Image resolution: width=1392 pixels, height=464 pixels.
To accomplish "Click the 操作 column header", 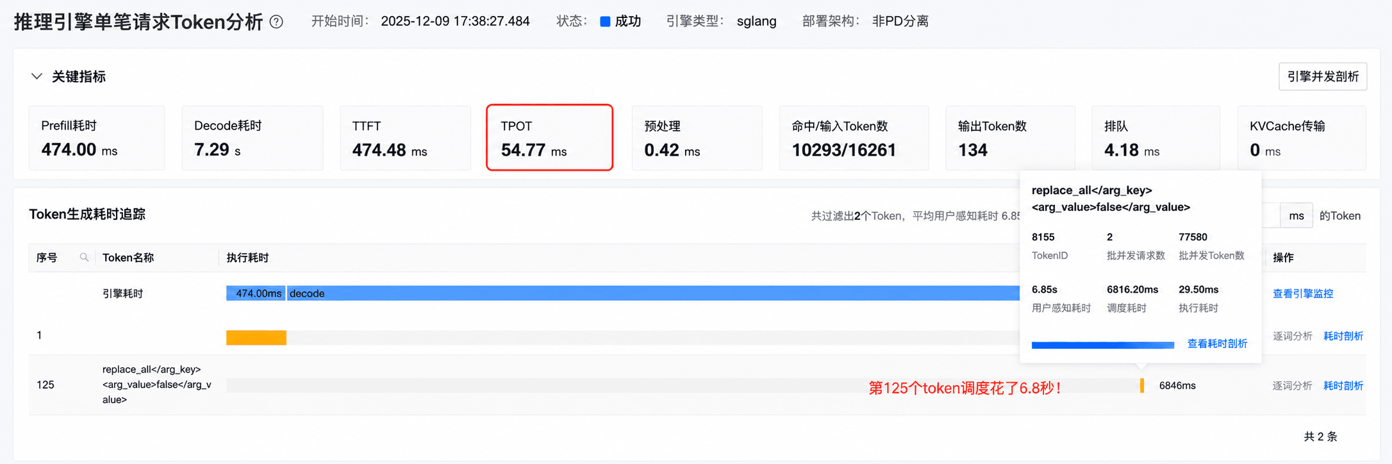I will [x=1283, y=258].
